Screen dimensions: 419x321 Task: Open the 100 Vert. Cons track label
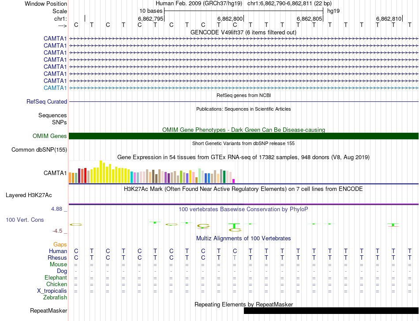[25, 220]
